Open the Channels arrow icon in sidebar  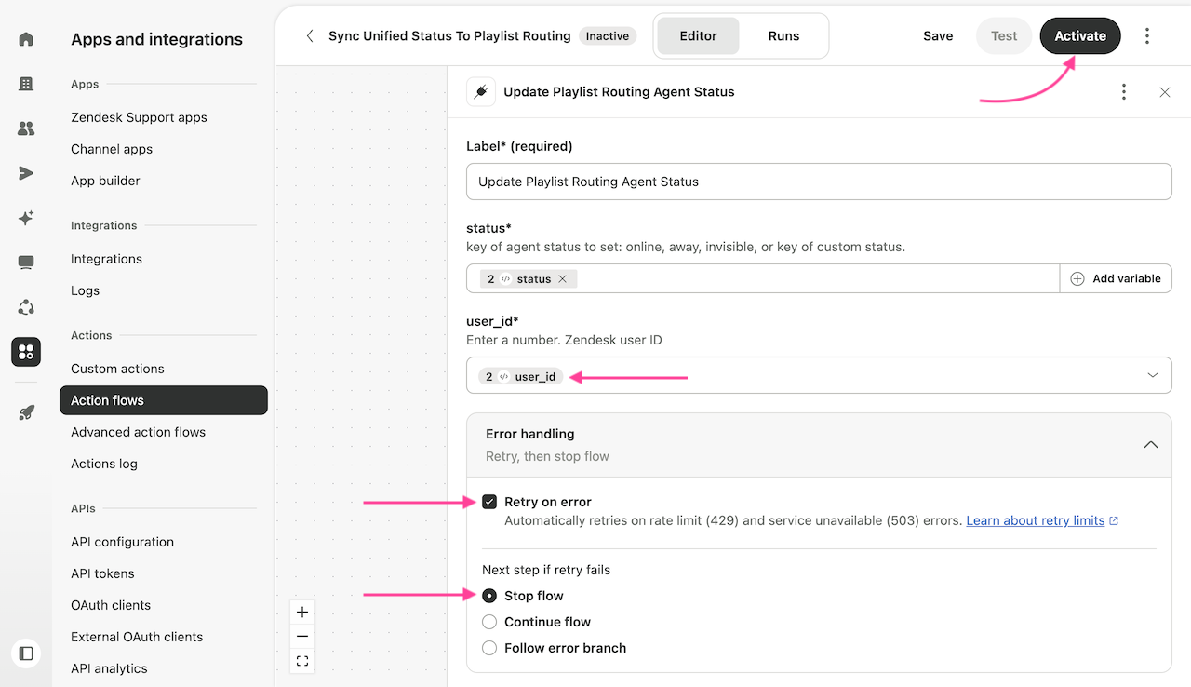26,173
